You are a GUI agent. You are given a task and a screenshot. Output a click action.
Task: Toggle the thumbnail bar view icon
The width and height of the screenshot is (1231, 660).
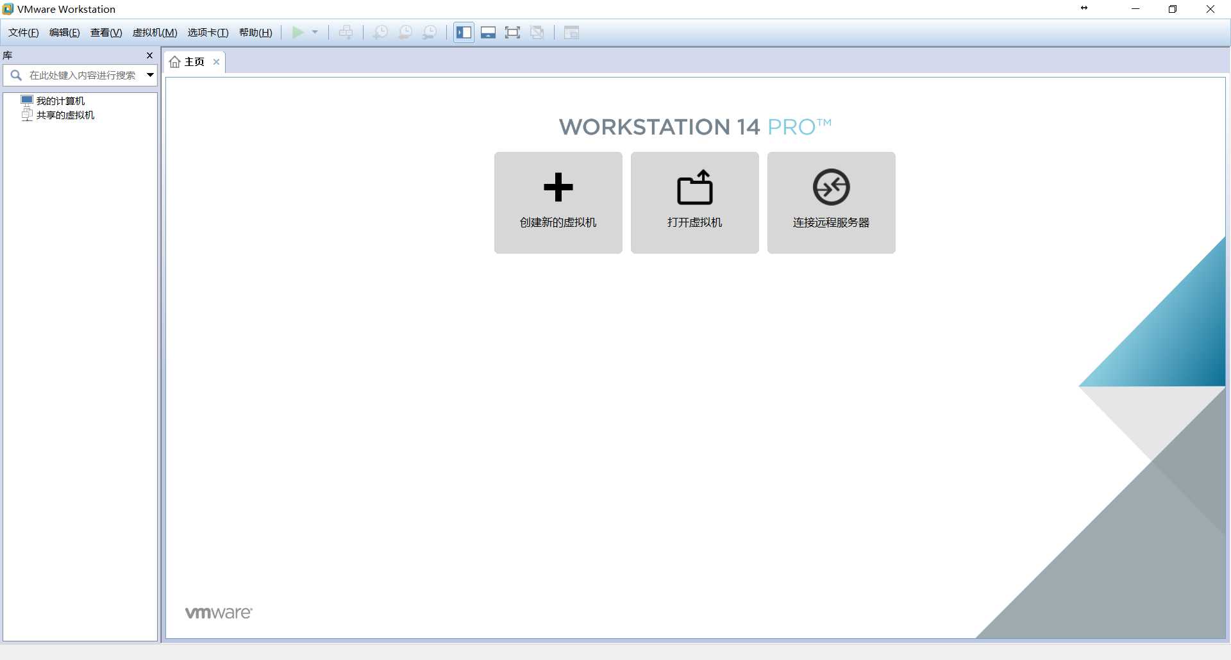coord(489,33)
